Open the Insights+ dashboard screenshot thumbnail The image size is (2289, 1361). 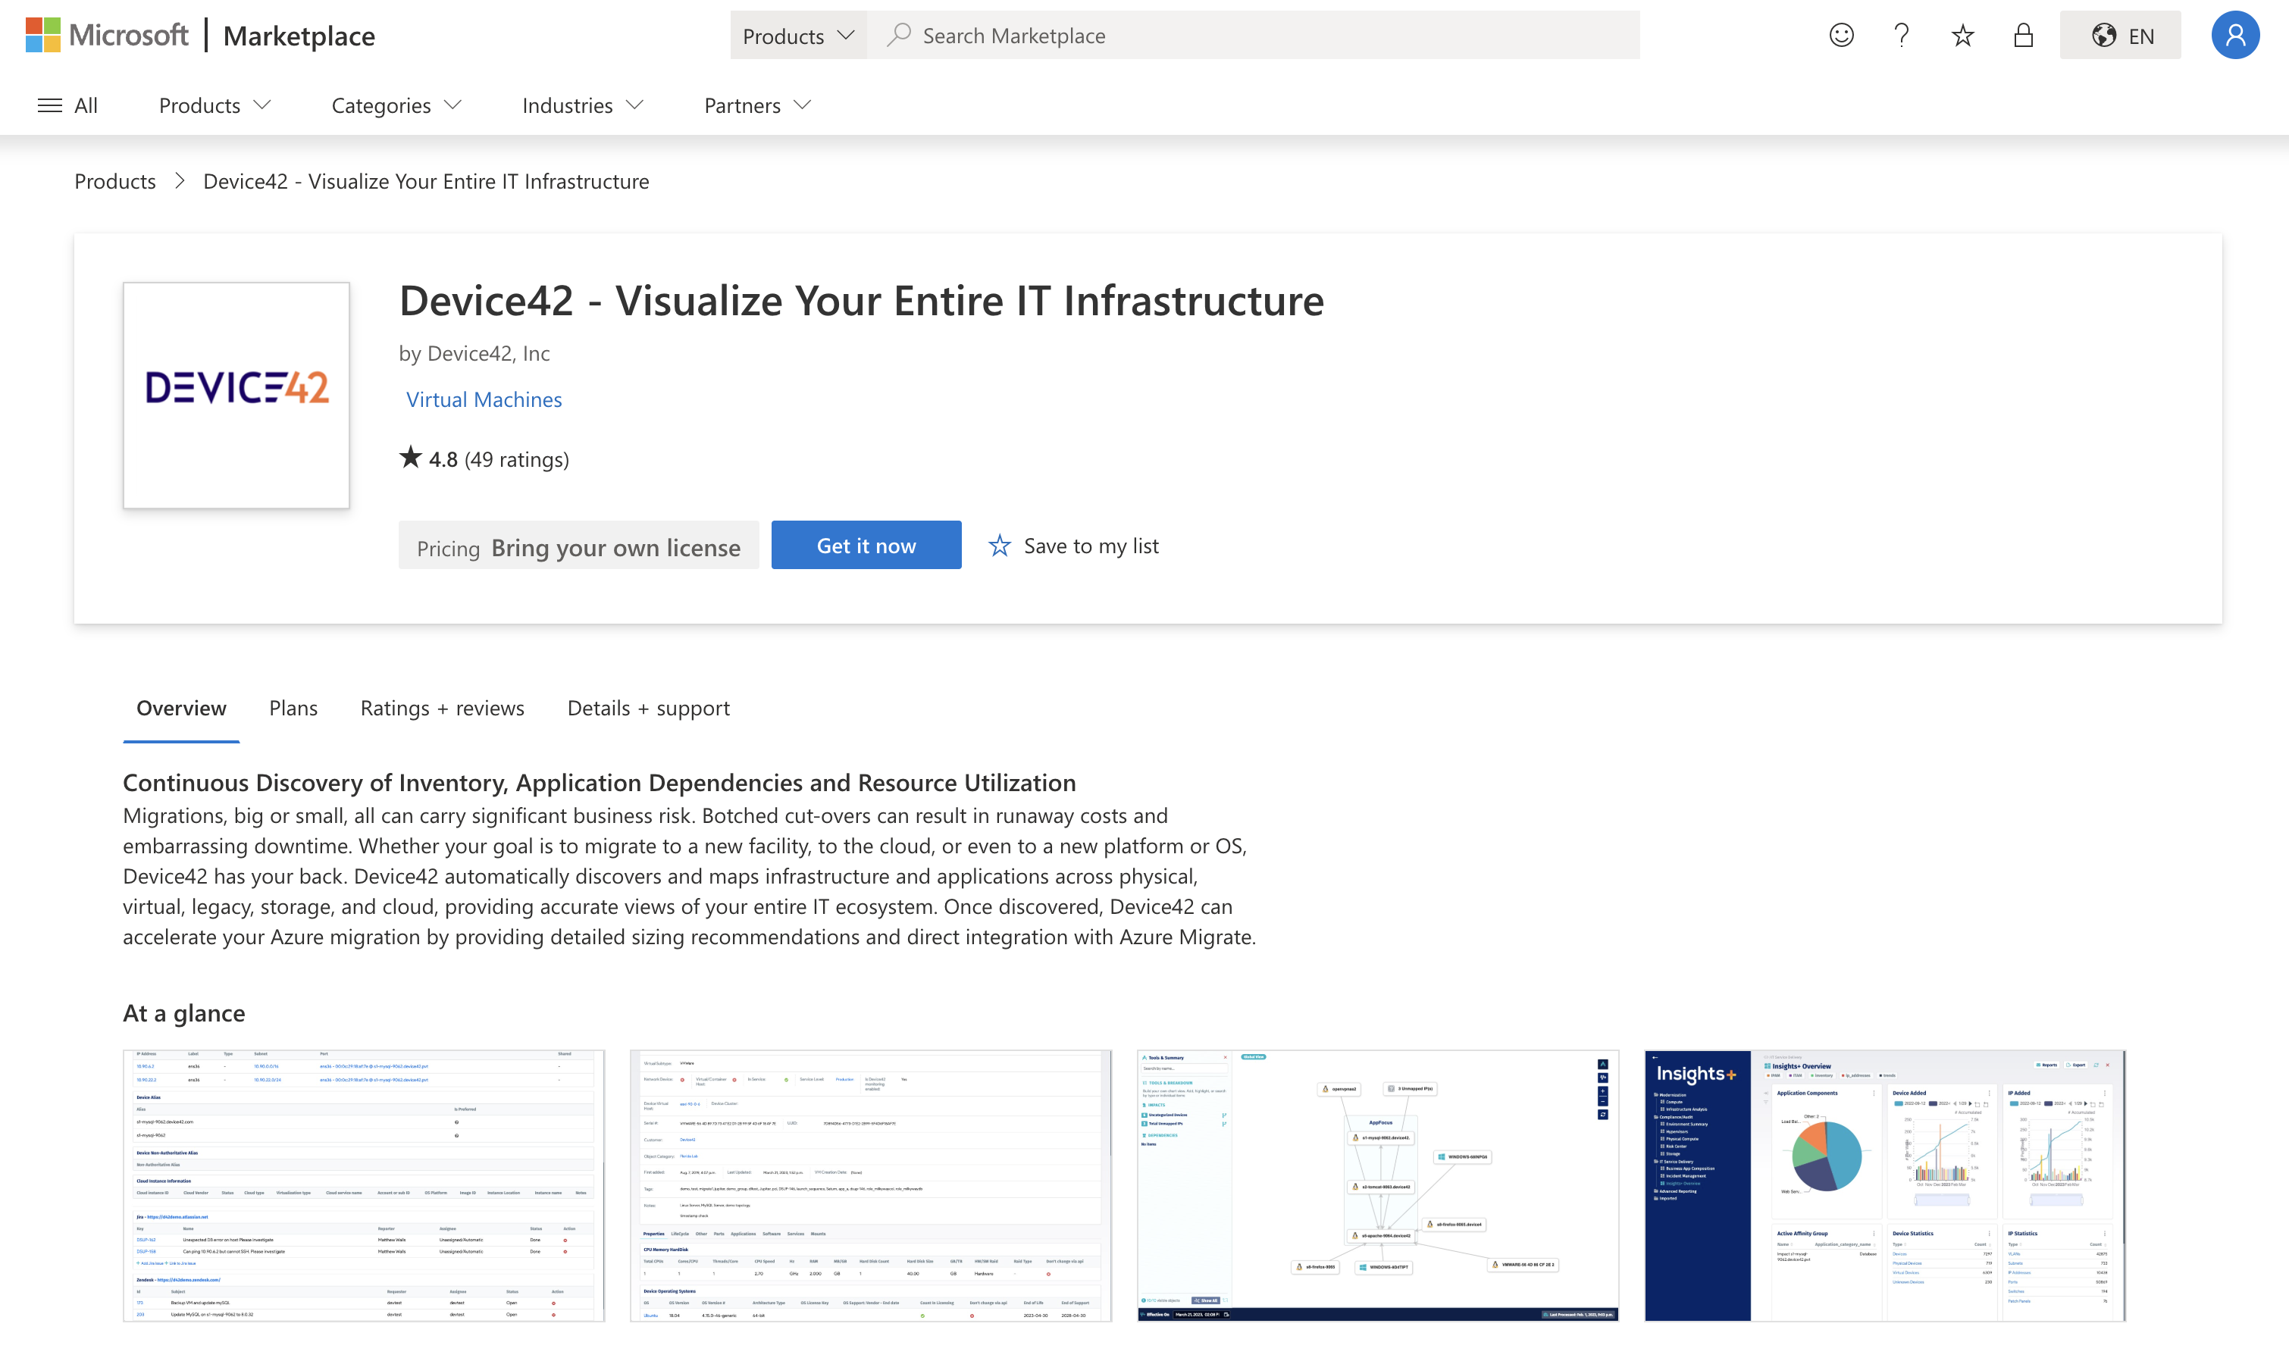tap(1884, 1185)
